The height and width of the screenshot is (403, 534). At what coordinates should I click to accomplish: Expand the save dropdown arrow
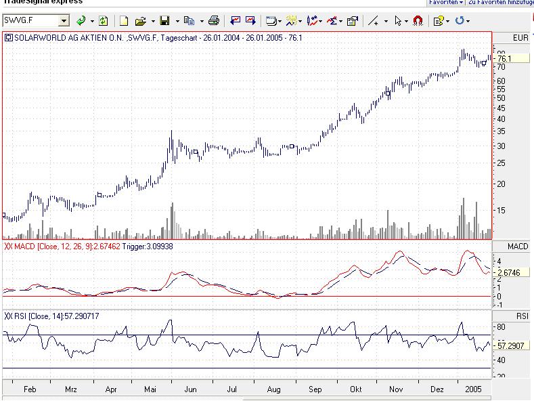coord(177,21)
